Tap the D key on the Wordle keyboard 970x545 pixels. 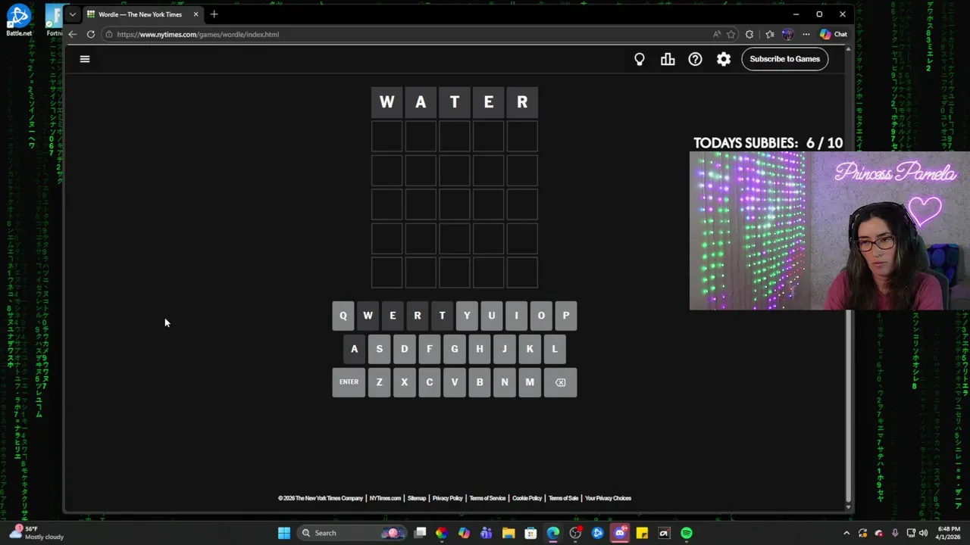(405, 349)
